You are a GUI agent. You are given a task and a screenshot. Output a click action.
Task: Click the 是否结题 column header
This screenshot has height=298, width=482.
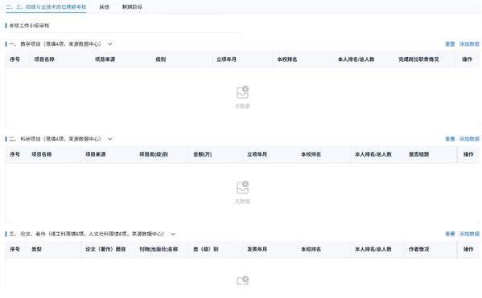[418, 154]
